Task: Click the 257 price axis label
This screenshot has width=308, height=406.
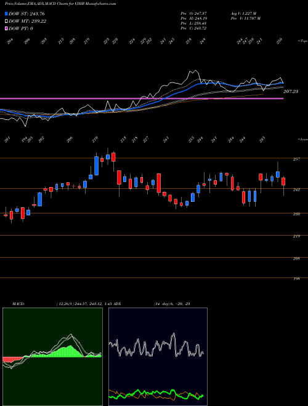Action: tap(296, 159)
